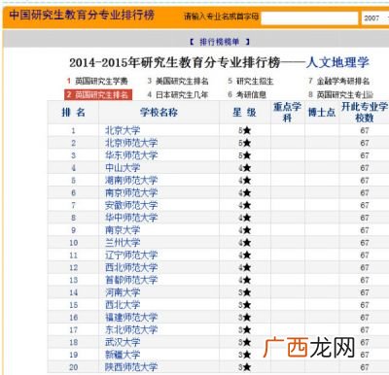Select highlighted link 2 英国研究生排名

98,94
